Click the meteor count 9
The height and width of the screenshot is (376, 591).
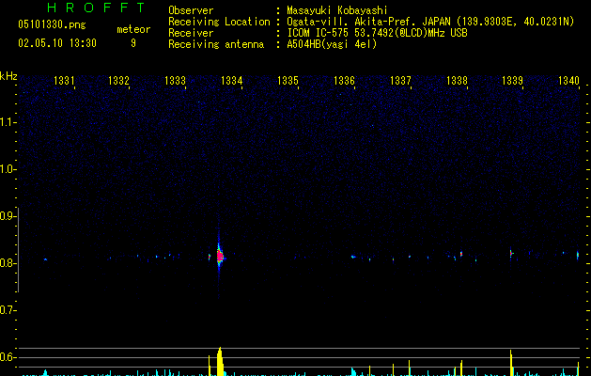coord(133,43)
